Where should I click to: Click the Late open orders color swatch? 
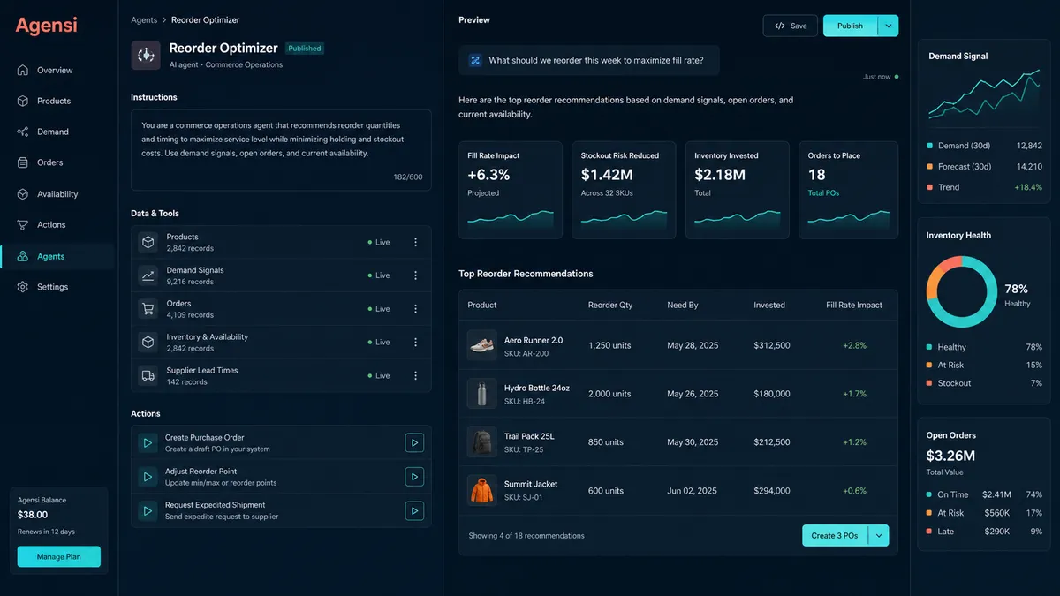coord(929,532)
